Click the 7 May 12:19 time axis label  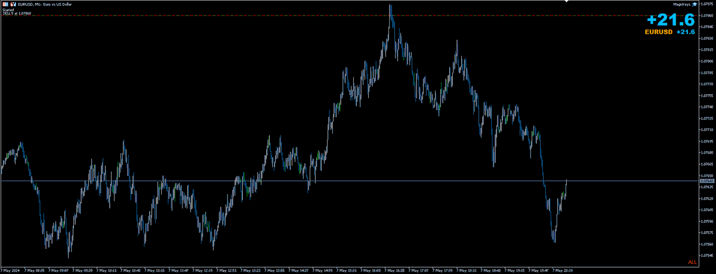pos(203,270)
